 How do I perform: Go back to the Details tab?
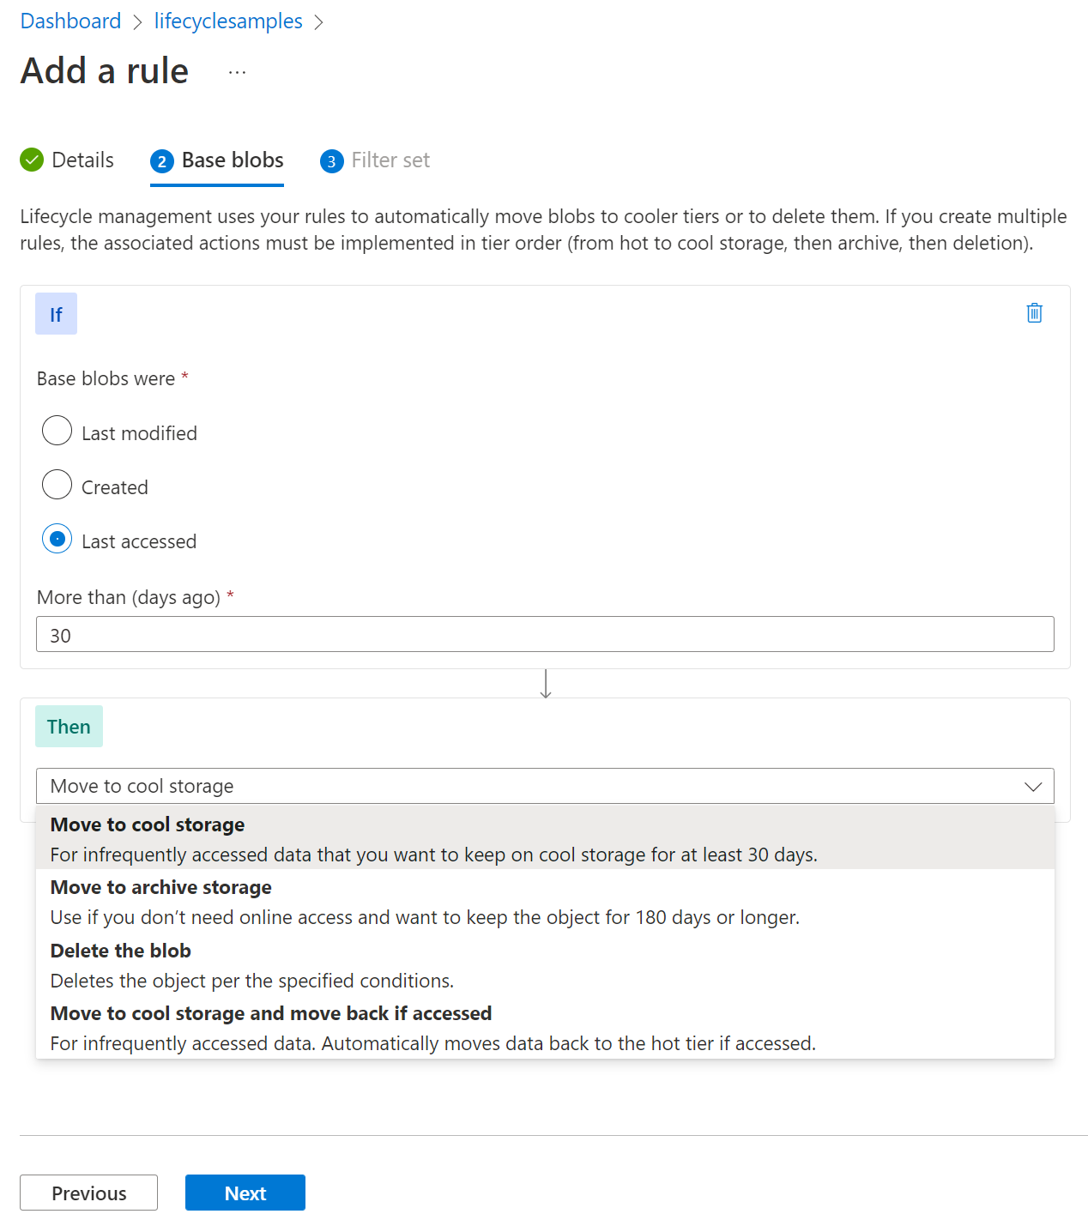pos(82,160)
